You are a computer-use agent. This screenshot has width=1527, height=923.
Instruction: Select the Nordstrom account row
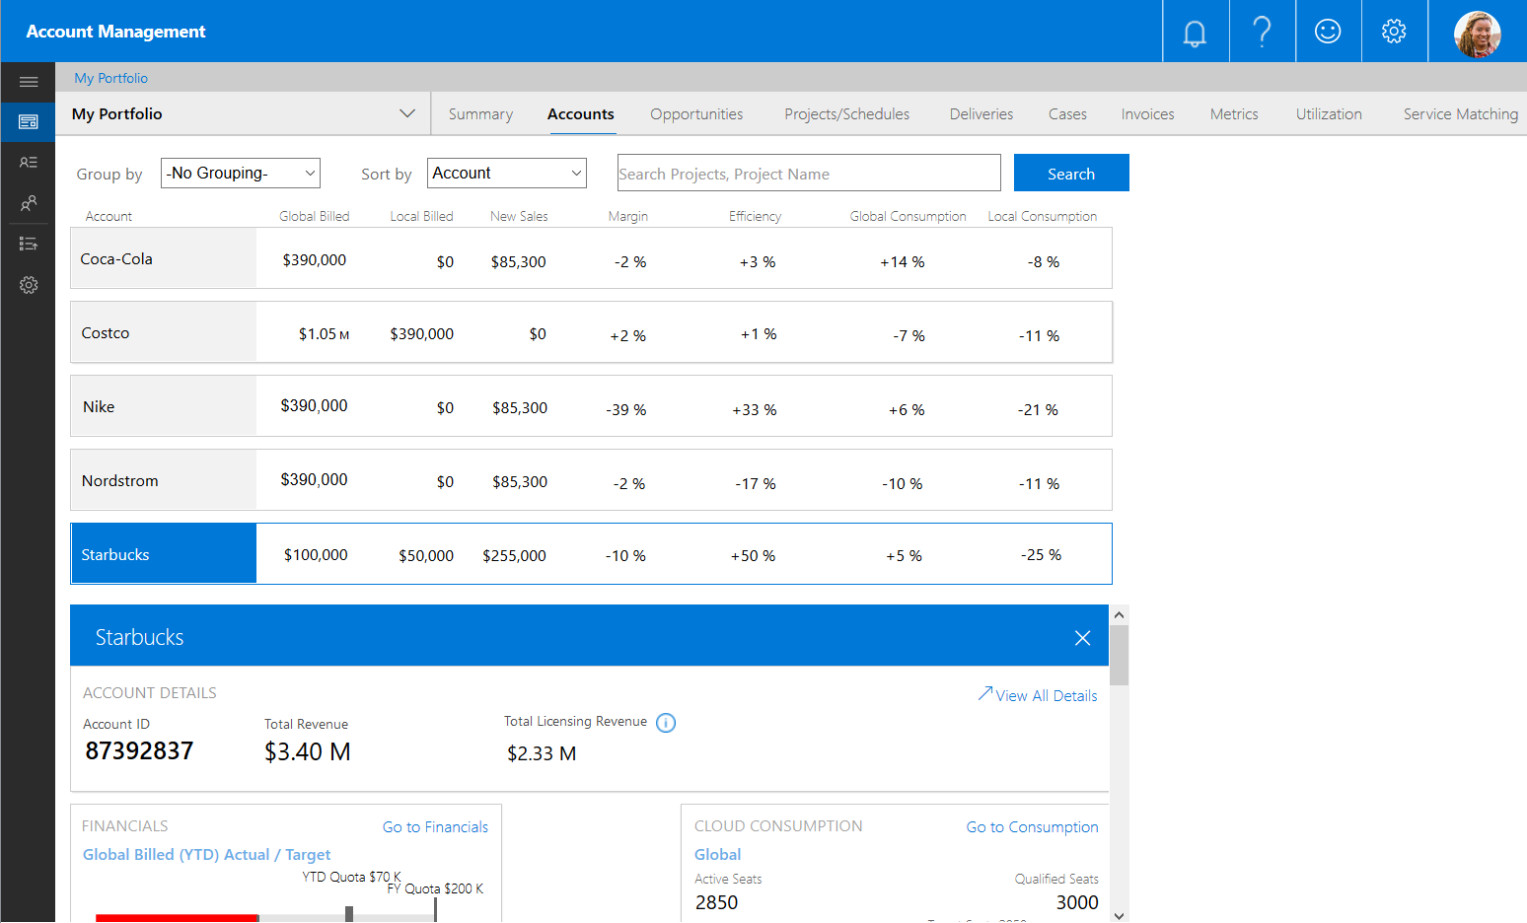point(591,480)
